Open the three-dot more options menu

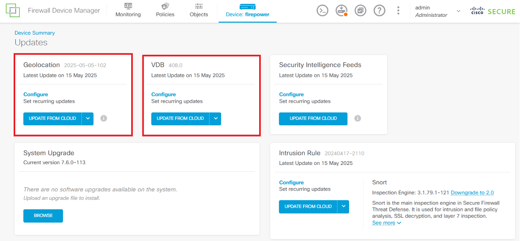pyautogui.click(x=398, y=11)
